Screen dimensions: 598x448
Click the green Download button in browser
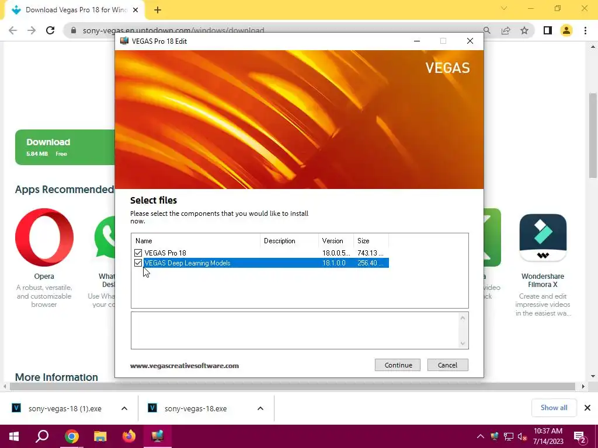pyautogui.click(x=65, y=147)
